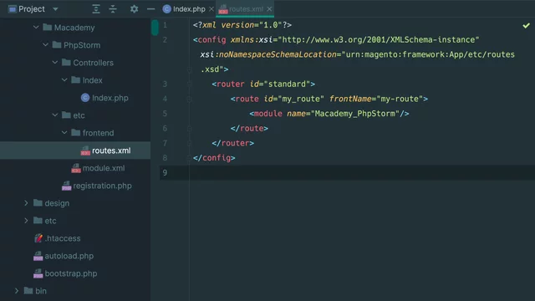Viewport: 535px width, 301px height.
Task: Click the xsi:noNamespaceSchemaLocation attribute
Action: (268, 54)
